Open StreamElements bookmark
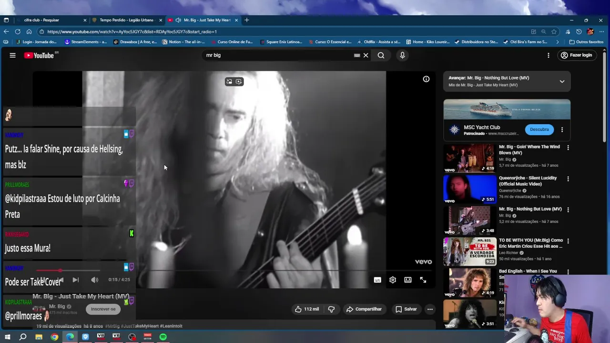The height and width of the screenshot is (343, 610). [x=86, y=42]
